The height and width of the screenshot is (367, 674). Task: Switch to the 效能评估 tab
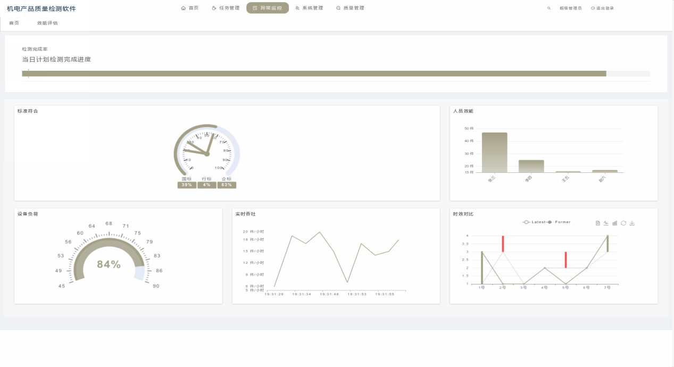pyautogui.click(x=47, y=23)
